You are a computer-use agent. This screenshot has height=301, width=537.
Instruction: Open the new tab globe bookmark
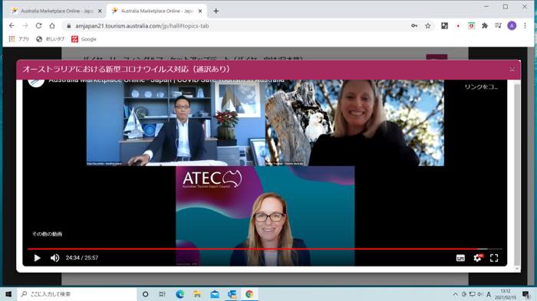click(50, 39)
